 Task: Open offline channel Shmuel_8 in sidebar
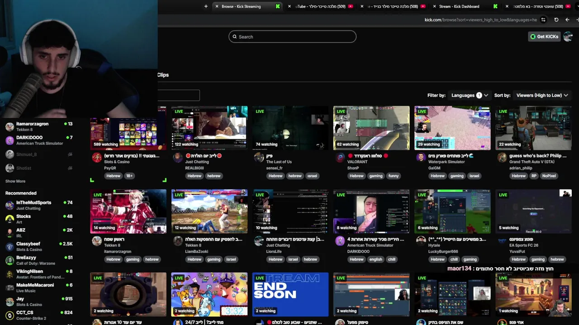pos(38,154)
